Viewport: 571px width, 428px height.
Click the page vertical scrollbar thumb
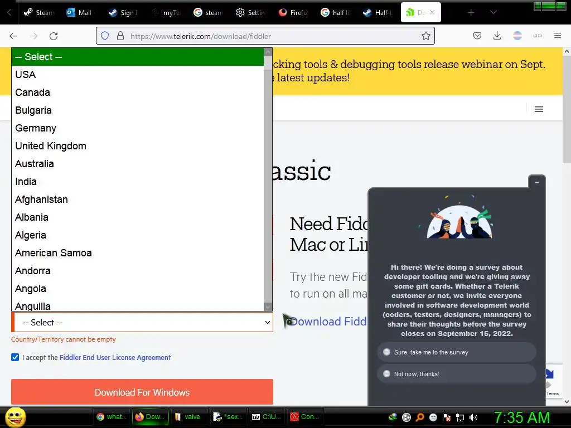point(567,109)
